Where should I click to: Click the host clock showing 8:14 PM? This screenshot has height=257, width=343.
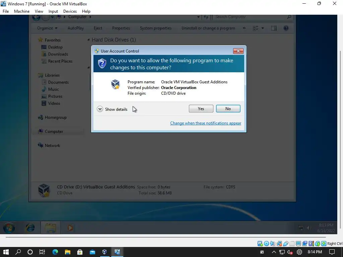point(315,252)
